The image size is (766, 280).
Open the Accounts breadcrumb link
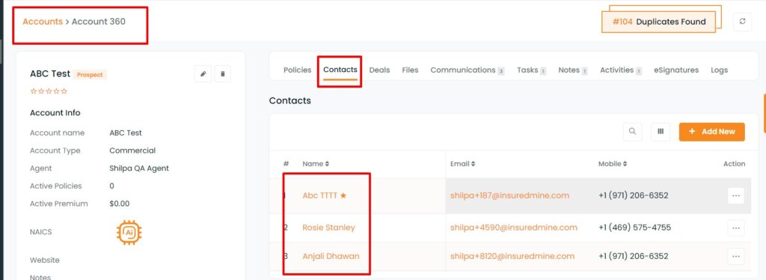[43, 22]
